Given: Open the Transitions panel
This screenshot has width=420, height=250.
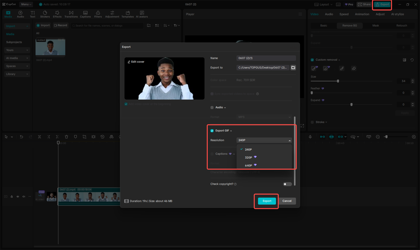Looking at the screenshot, I should coord(71,14).
